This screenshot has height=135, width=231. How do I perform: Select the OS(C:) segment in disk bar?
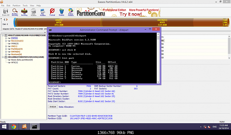[59, 22]
